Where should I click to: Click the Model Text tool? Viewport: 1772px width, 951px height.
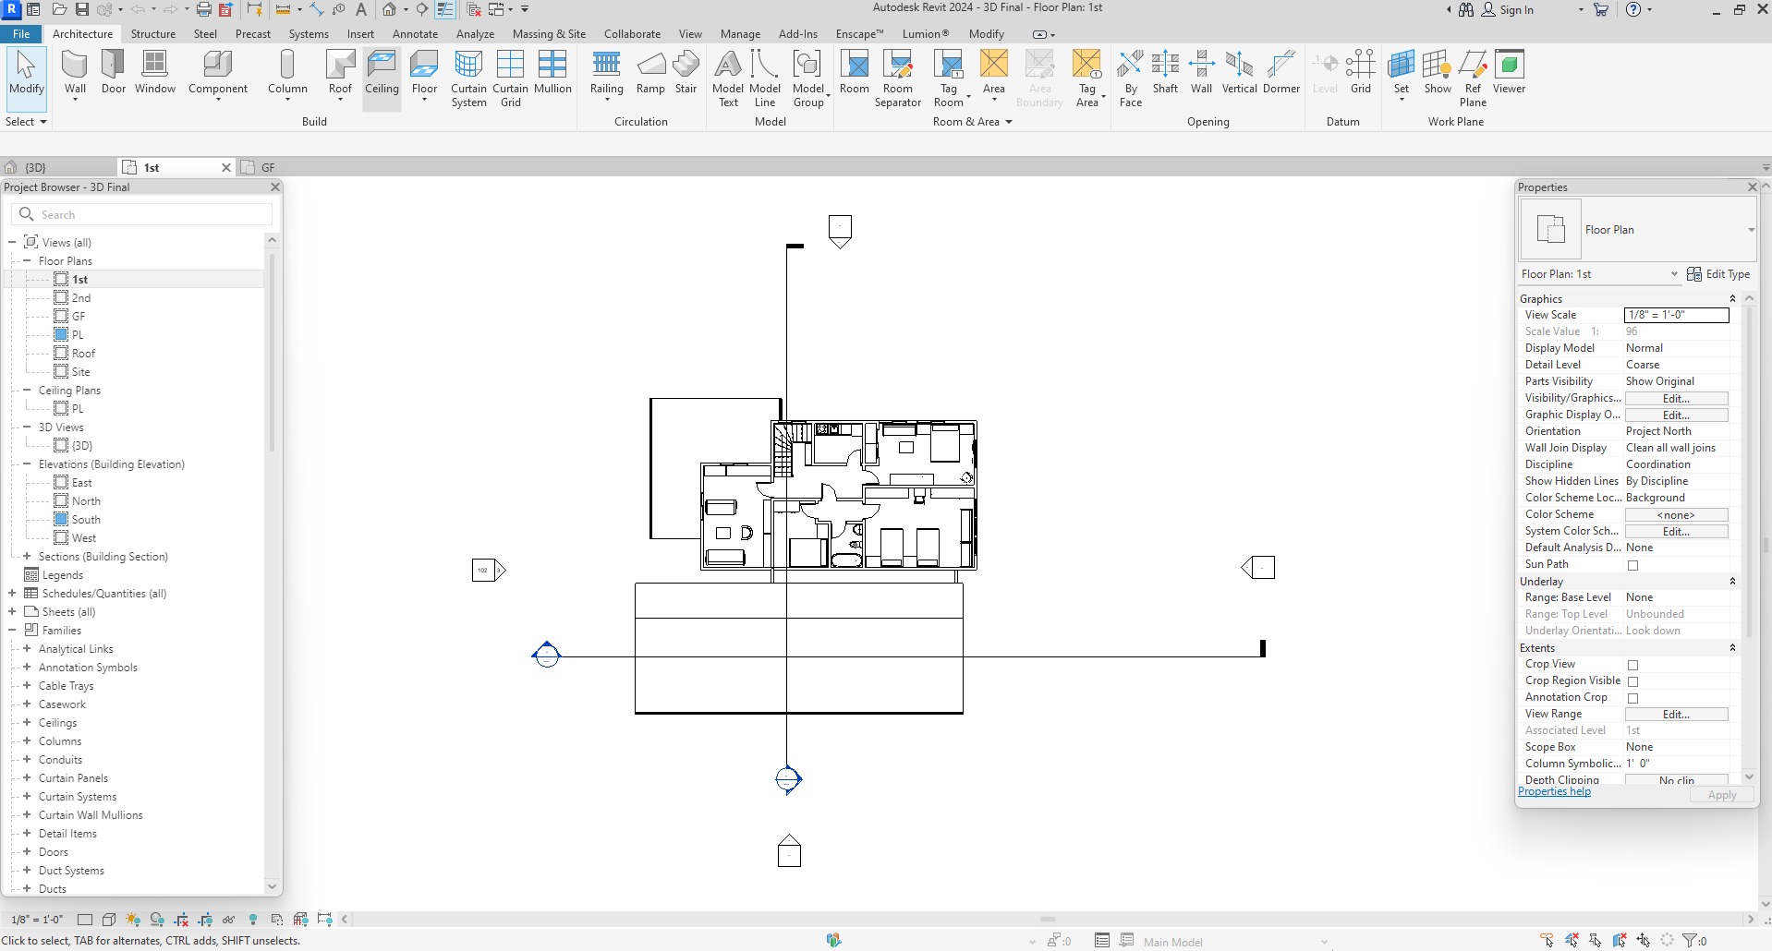(728, 78)
